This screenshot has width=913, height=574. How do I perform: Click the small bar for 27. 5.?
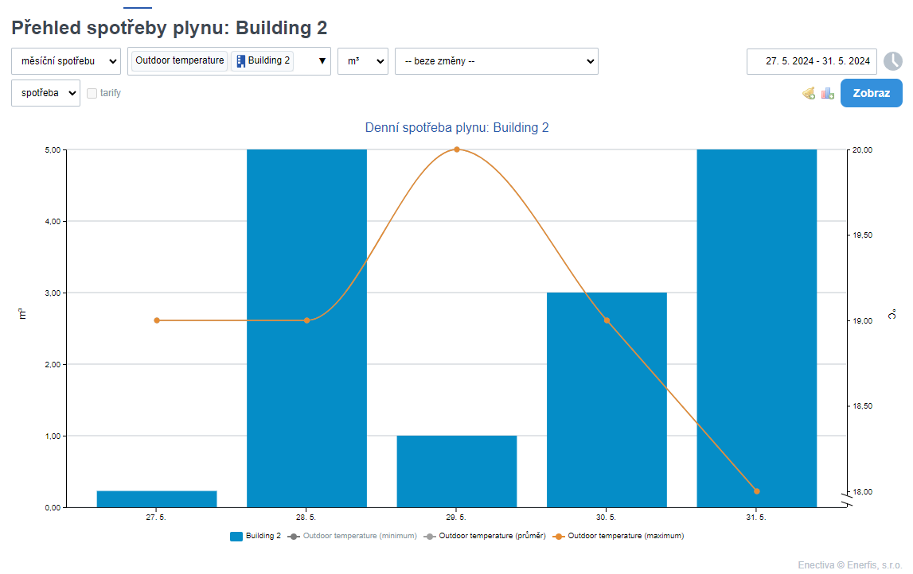coord(157,498)
